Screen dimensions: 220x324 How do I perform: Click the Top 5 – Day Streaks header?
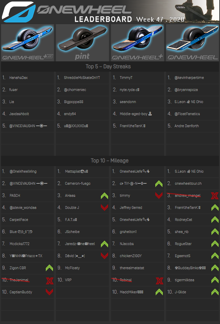click(x=108, y=66)
